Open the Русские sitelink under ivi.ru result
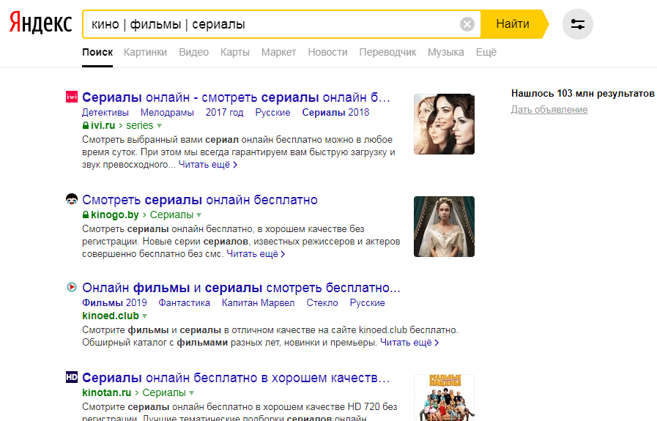Screen dimensions: 657x421 point(272,113)
